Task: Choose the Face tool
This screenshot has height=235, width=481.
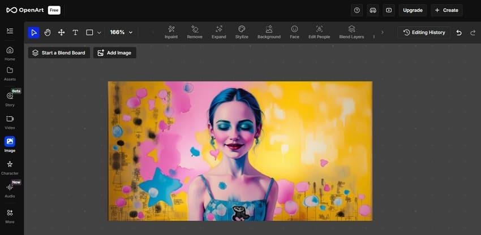Action: click(x=294, y=32)
